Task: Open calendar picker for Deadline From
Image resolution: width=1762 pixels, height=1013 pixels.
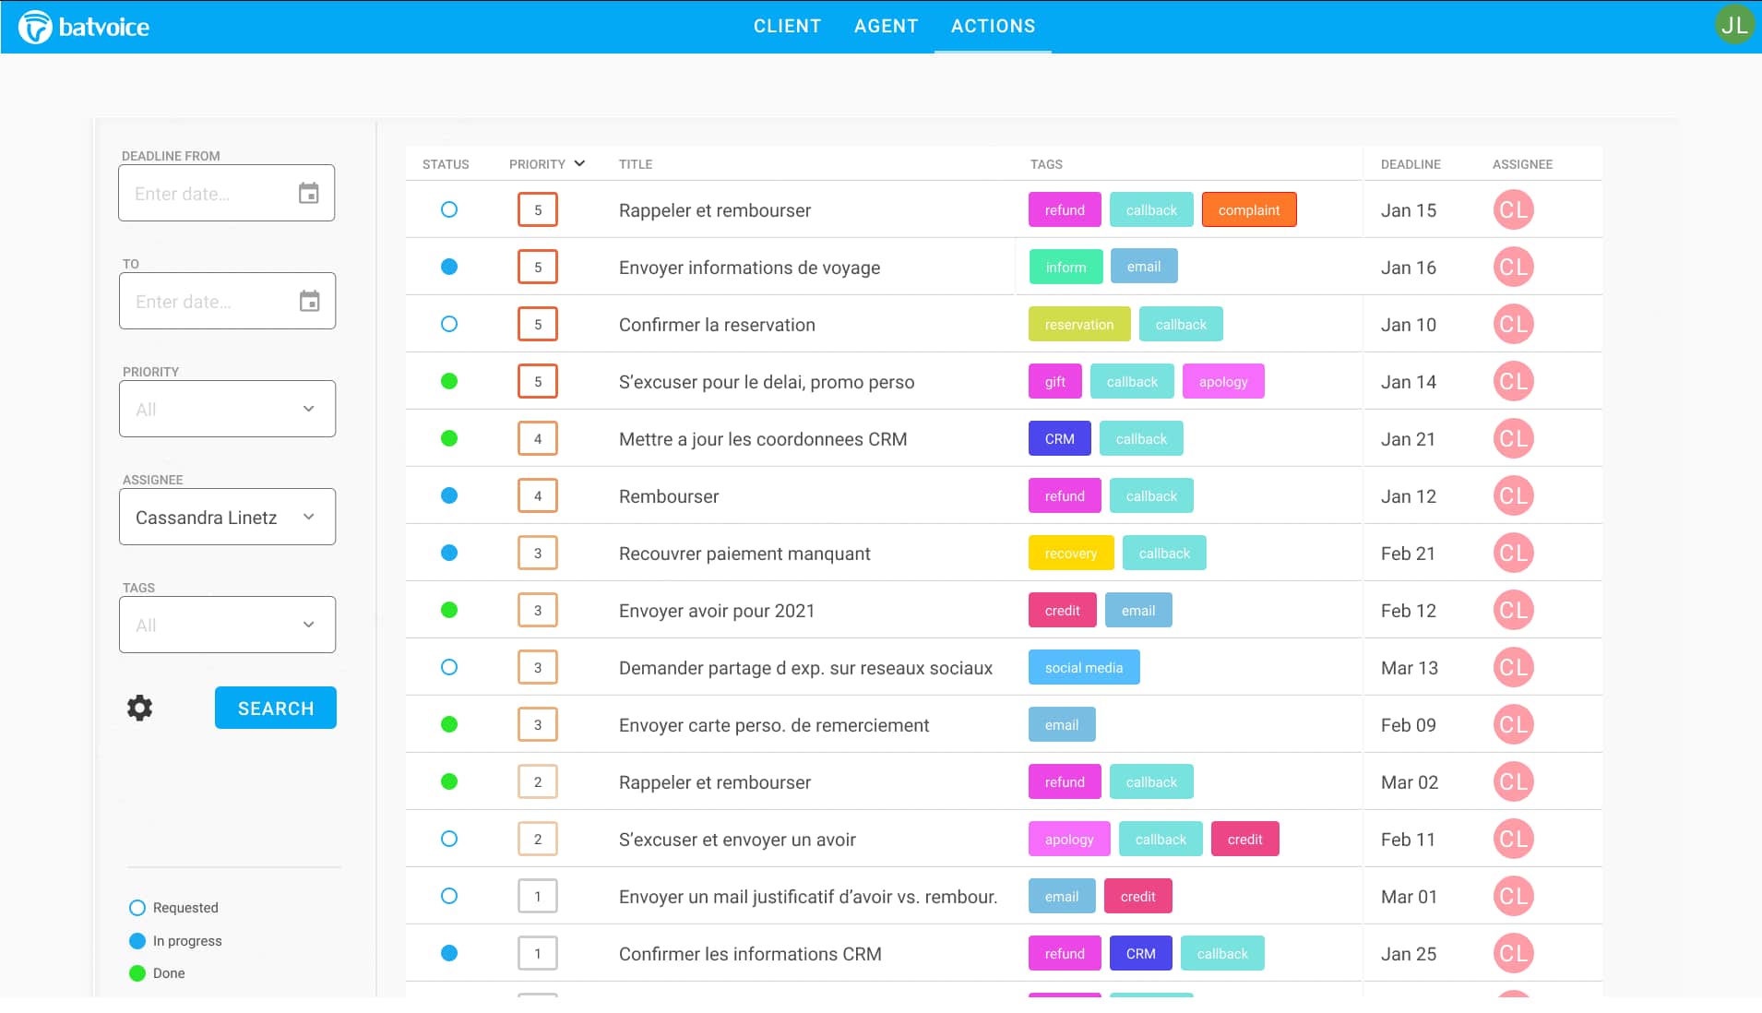Action: pyautogui.click(x=309, y=194)
